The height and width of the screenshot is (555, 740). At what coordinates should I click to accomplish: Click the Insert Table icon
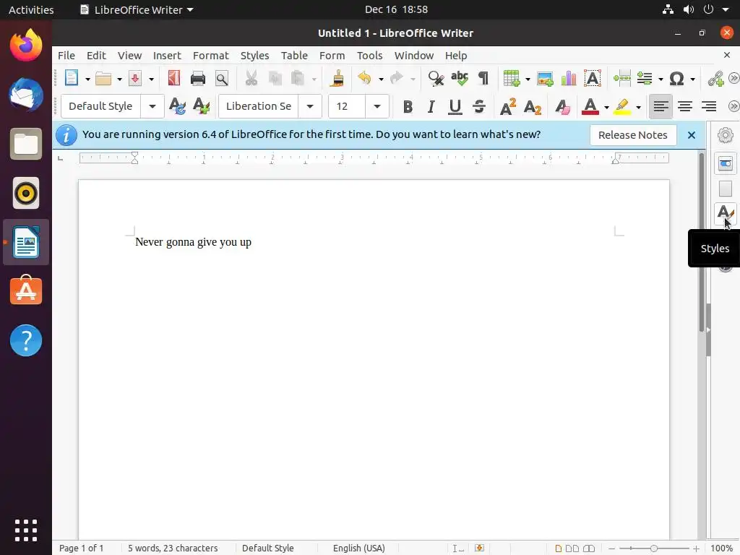coord(512,78)
